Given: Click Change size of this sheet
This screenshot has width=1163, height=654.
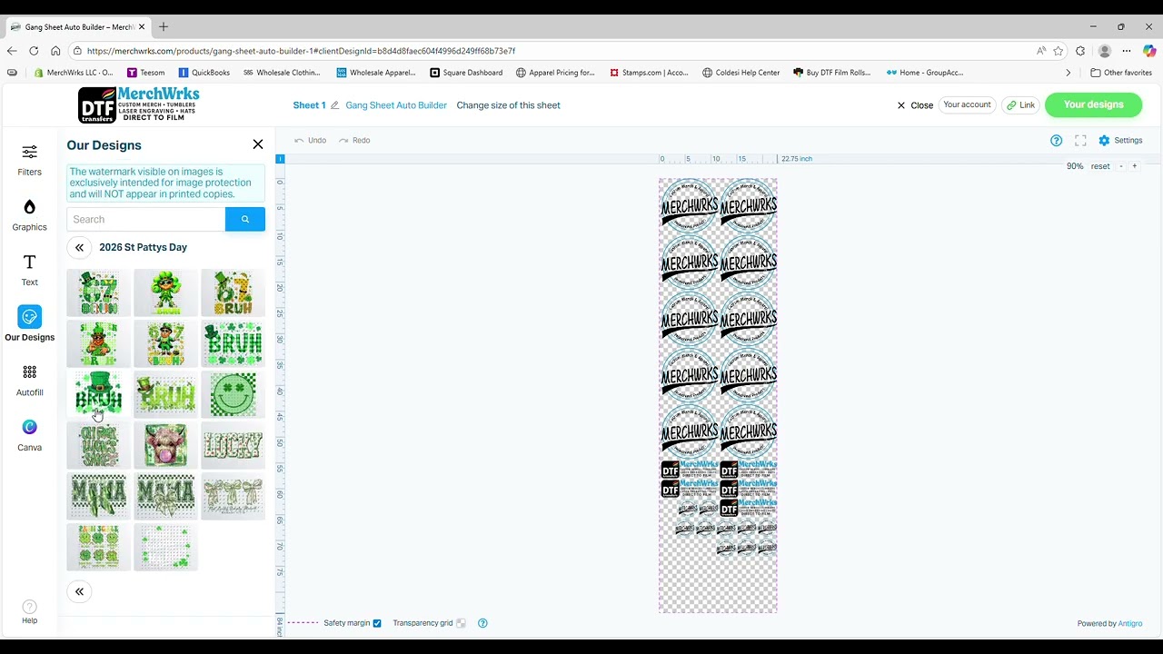Looking at the screenshot, I should 508,105.
